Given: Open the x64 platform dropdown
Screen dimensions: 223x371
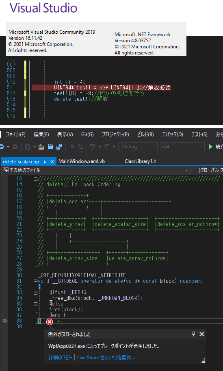Looking at the screenshot, I should (182, 147).
